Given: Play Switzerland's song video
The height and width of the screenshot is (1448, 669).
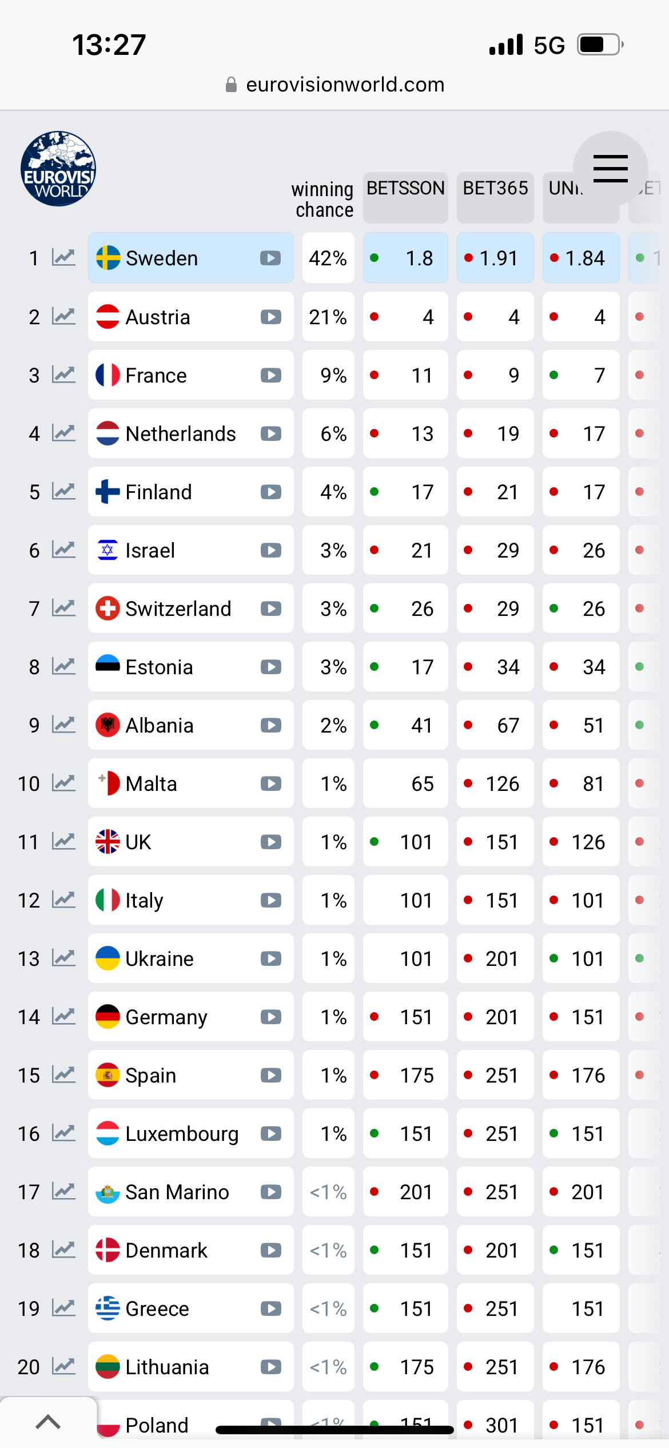Looking at the screenshot, I should coord(271,608).
